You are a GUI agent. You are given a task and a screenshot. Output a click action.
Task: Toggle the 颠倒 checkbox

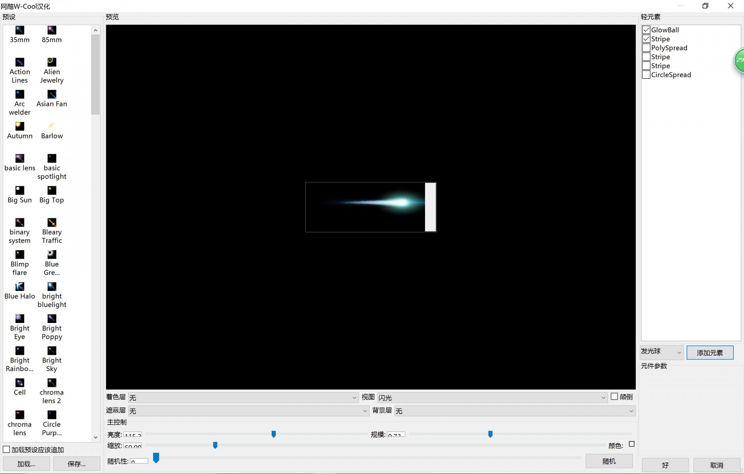point(614,397)
